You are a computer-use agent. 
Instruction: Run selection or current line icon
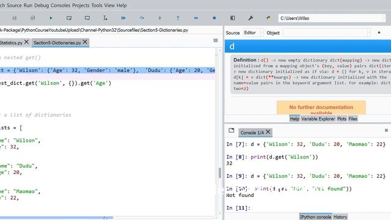pyautogui.click(x=105, y=18)
